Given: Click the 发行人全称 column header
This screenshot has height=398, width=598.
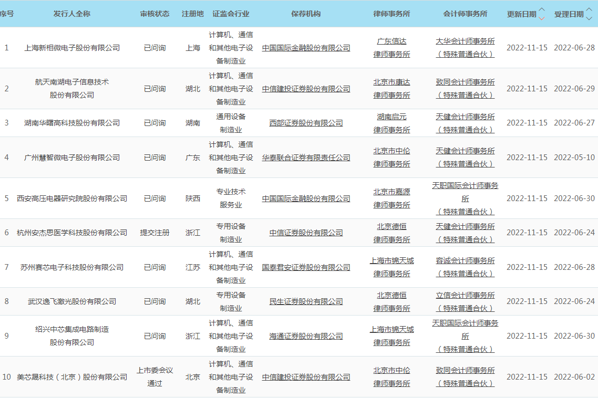Looking at the screenshot, I should 72,14.
